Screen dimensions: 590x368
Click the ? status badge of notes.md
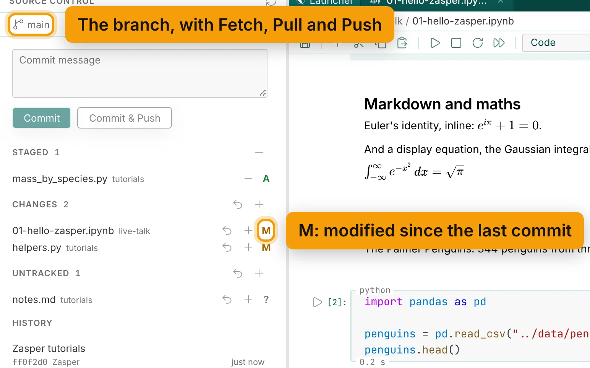coord(266,299)
